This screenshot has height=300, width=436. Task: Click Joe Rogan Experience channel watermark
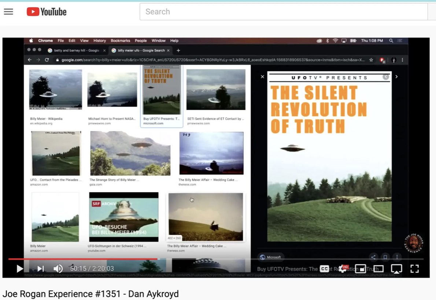[x=414, y=243]
